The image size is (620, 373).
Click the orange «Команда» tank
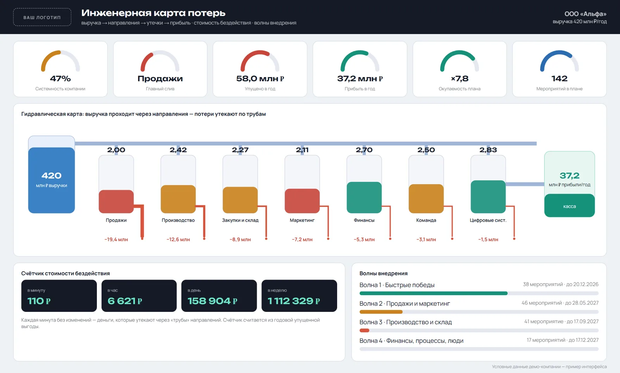click(426, 184)
